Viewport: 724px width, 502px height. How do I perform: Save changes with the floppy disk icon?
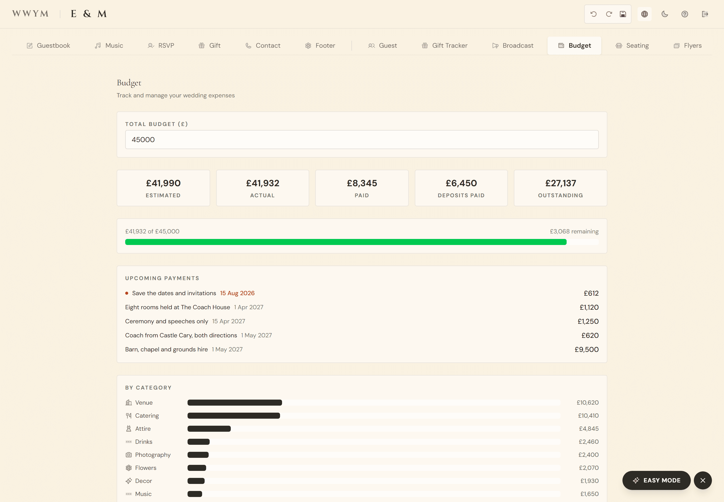623,14
